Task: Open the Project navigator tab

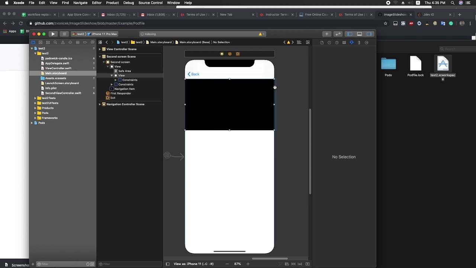Action: click(33, 42)
